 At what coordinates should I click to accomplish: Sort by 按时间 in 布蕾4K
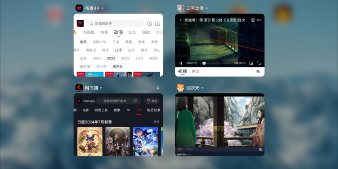click(85, 66)
